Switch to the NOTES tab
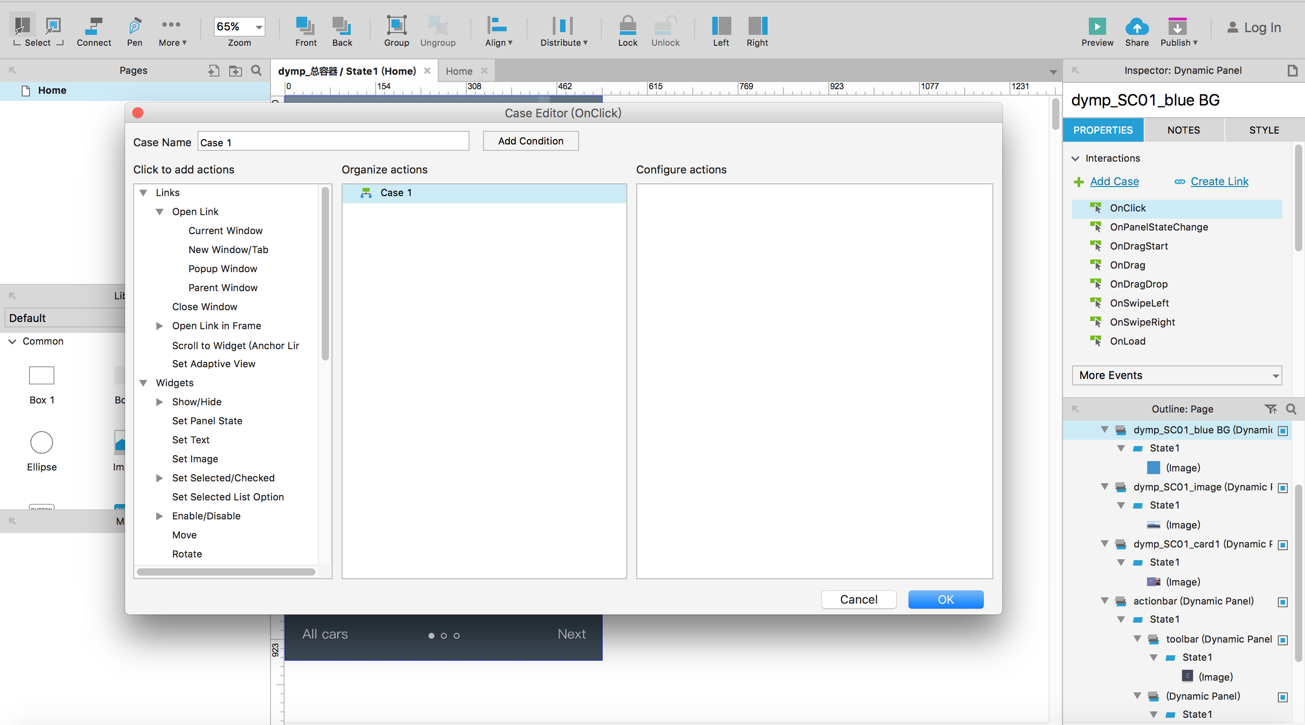This screenshot has width=1305, height=725. point(1183,130)
